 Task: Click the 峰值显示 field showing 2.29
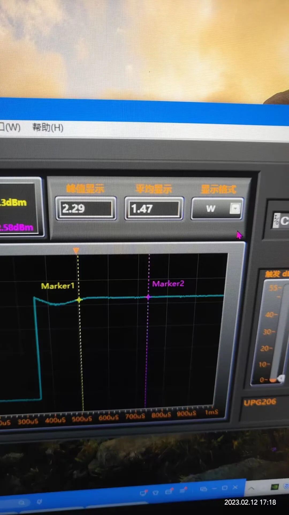[x=86, y=208]
